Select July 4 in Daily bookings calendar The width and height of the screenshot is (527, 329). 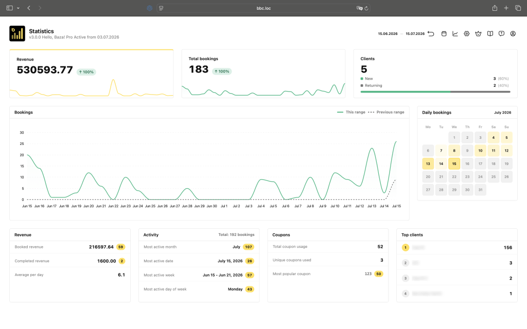click(x=494, y=137)
